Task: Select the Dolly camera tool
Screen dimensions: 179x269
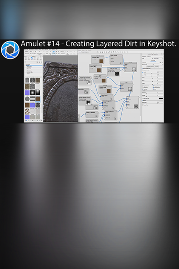Action: (x=59, y=53)
